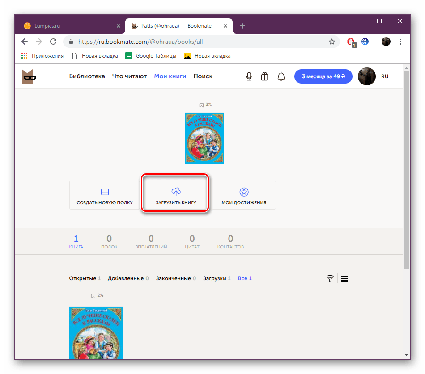Open the RU language selector
The image size is (425, 374).
point(385,76)
